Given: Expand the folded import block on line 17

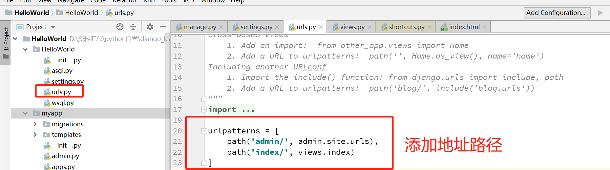Looking at the screenshot, I should (x=204, y=109).
